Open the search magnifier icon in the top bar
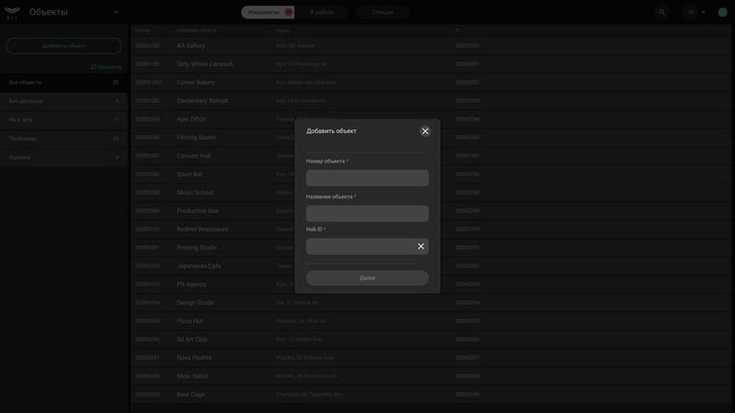 (x=661, y=12)
